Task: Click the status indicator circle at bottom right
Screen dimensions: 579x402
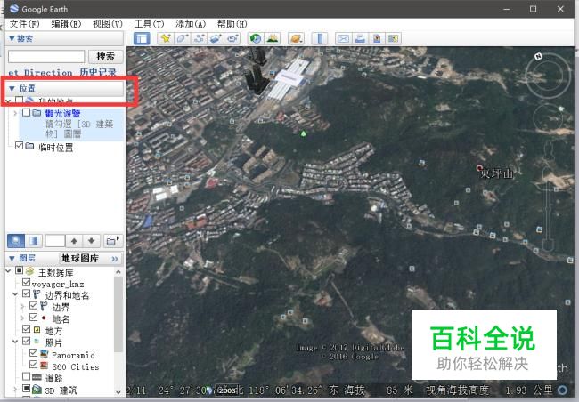Action: [562, 390]
